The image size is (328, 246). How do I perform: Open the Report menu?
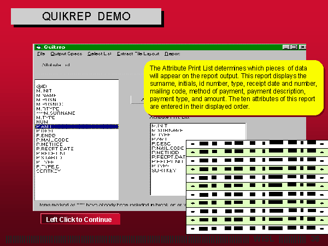pyautogui.click(x=172, y=54)
